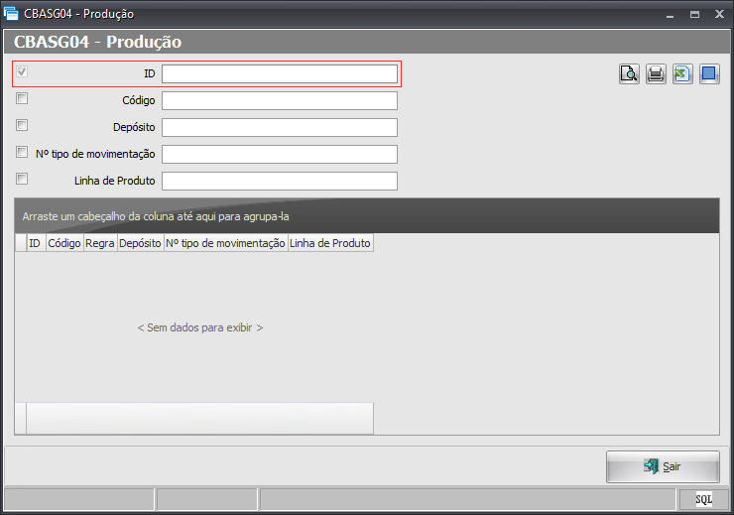Minimize the CBASG04 window
The image size is (734, 515).
click(670, 15)
